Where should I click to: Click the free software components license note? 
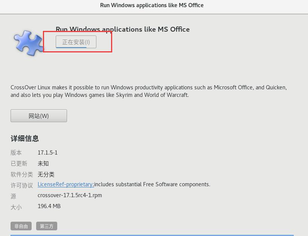click(152, 184)
